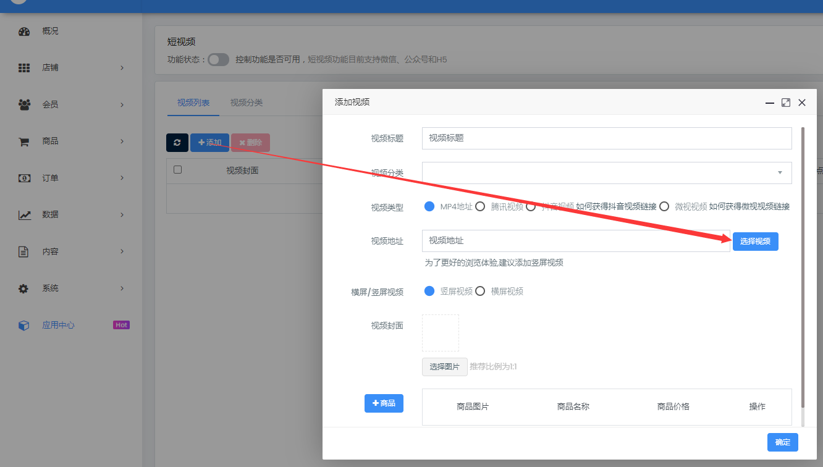
Task: Expand the 系统 sidebar menu chevron
Action: 122,288
